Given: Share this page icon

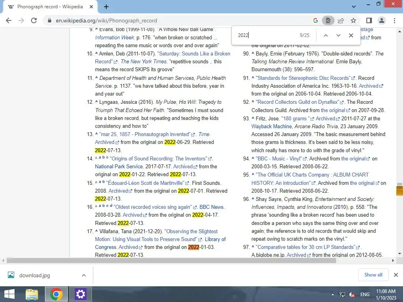Looking at the screenshot, I should point(341,20).
